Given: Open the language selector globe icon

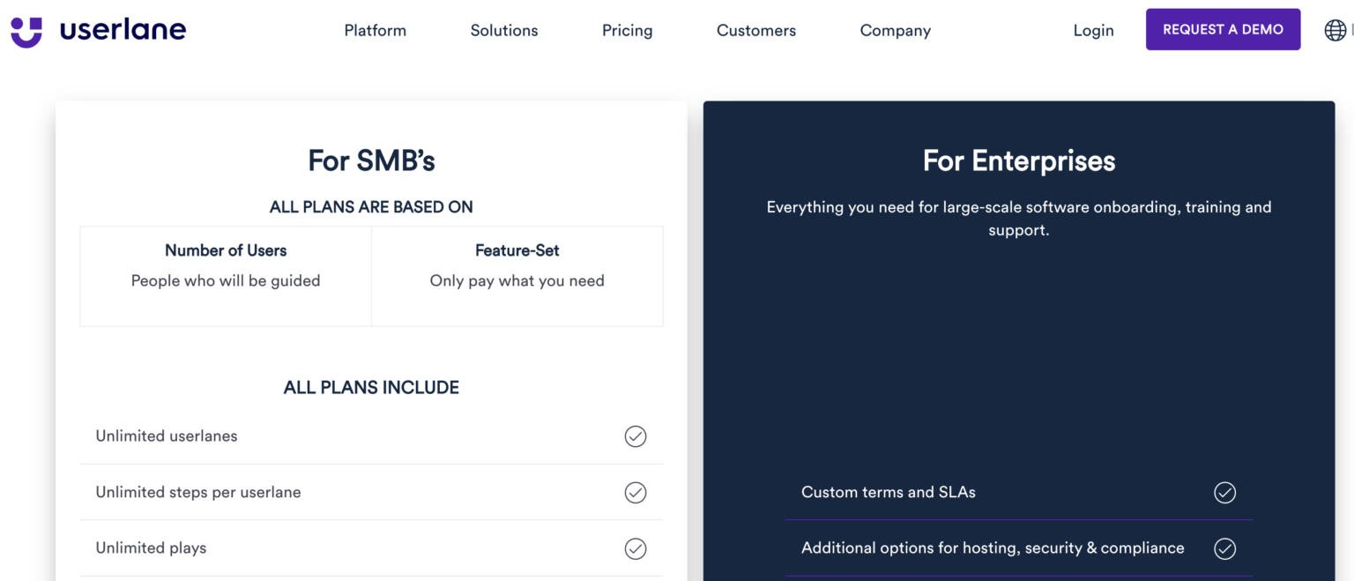Looking at the screenshot, I should point(1334,29).
